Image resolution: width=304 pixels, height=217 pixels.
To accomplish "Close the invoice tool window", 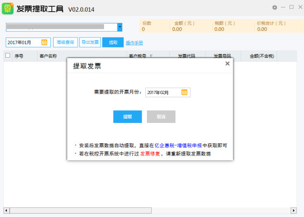I will 300,7.
